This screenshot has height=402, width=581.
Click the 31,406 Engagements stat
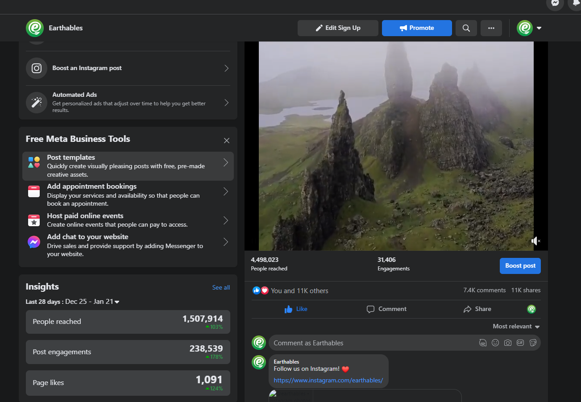[394, 264]
